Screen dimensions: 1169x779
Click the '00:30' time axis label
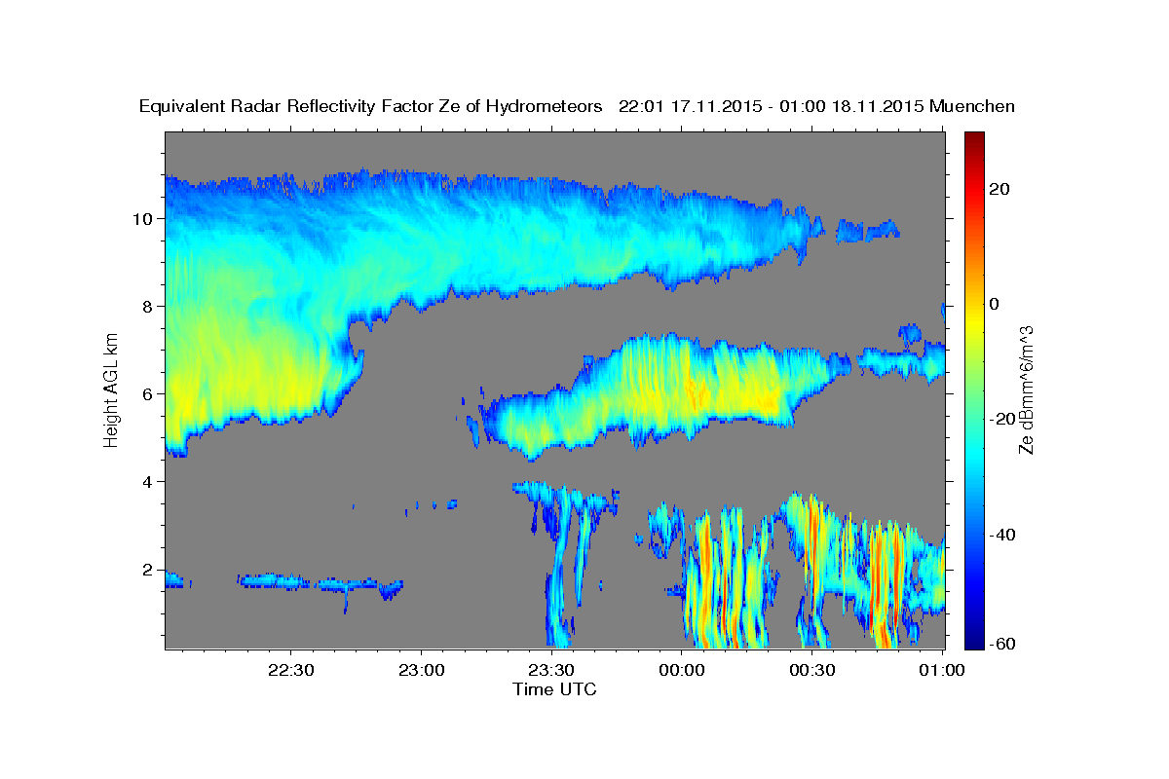pyautogui.click(x=812, y=670)
